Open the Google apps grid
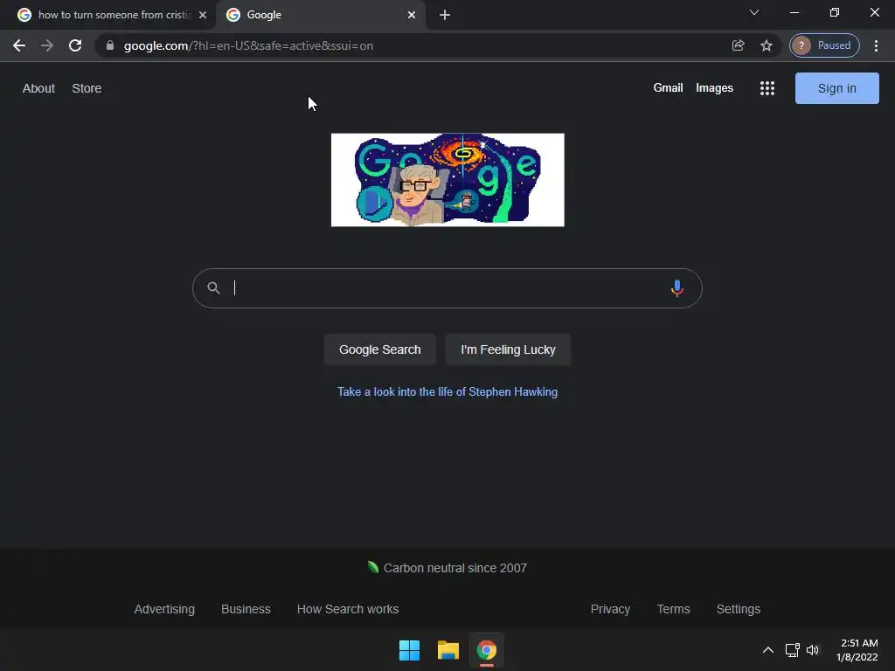Screen dimensions: 895x671 767,88
